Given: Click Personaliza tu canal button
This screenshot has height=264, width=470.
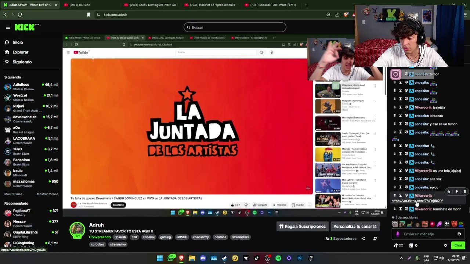Looking at the screenshot, I should (355, 227).
